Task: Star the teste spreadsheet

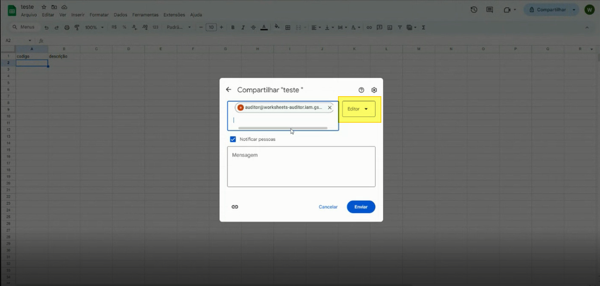Action: click(44, 7)
